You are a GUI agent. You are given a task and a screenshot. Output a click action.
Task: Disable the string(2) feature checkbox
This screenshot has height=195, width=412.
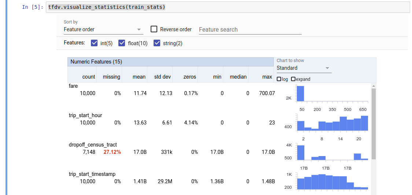point(157,43)
